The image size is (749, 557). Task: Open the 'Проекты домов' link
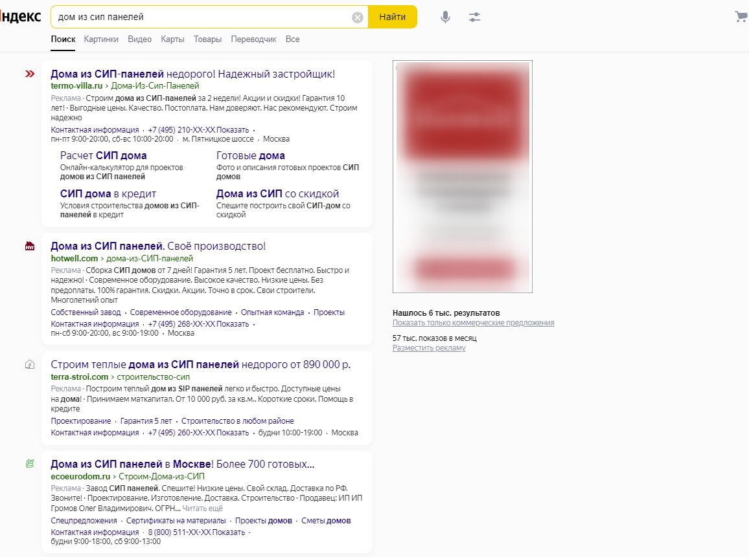pyautogui.click(x=263, y=521)
